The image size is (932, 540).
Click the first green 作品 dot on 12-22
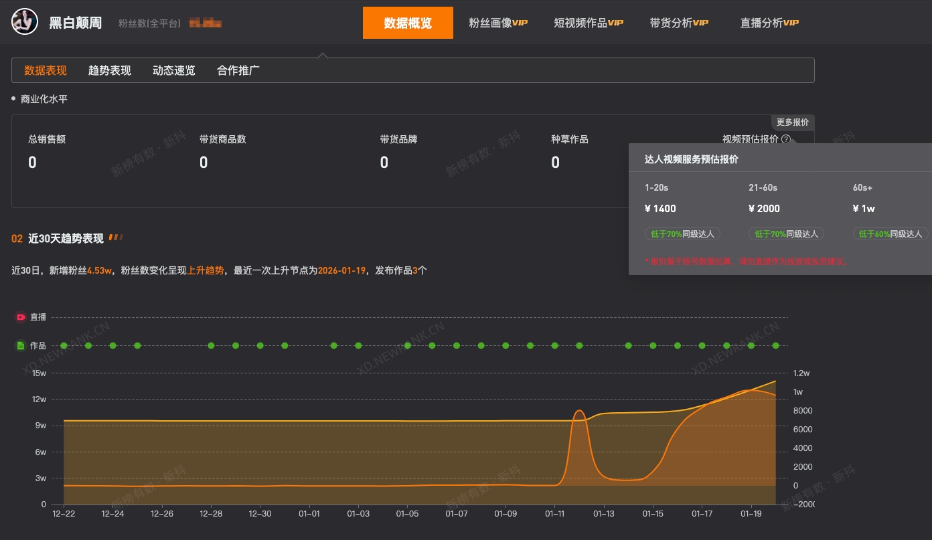pos(64,346)
